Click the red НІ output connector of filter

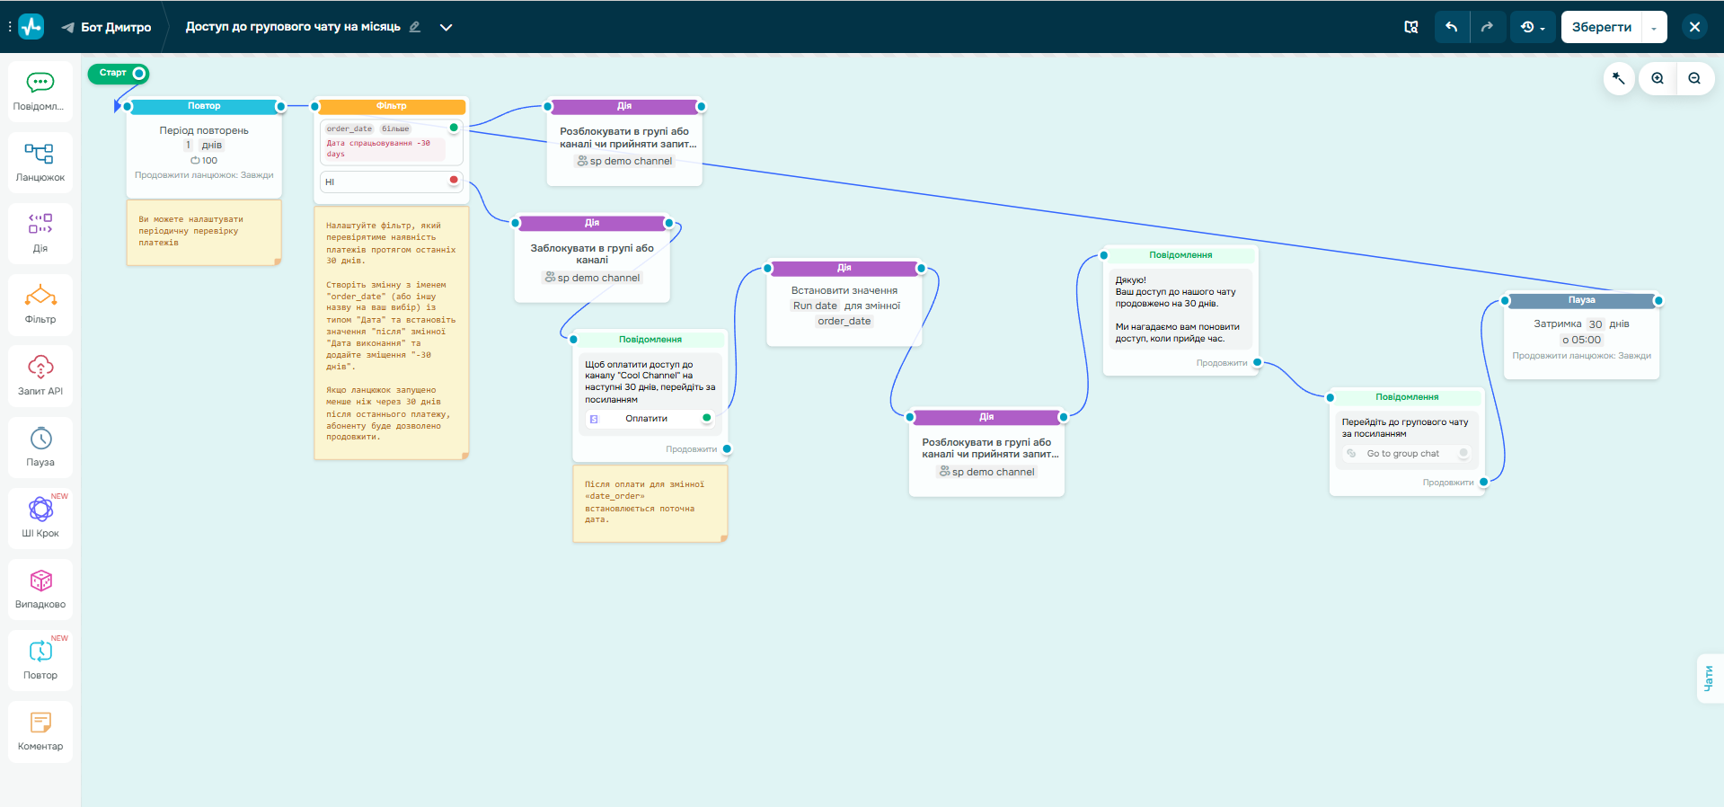454,181
